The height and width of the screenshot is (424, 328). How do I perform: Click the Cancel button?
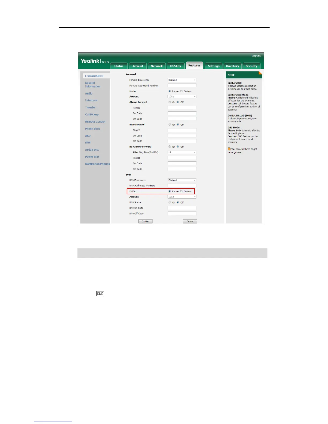point(190,221)
